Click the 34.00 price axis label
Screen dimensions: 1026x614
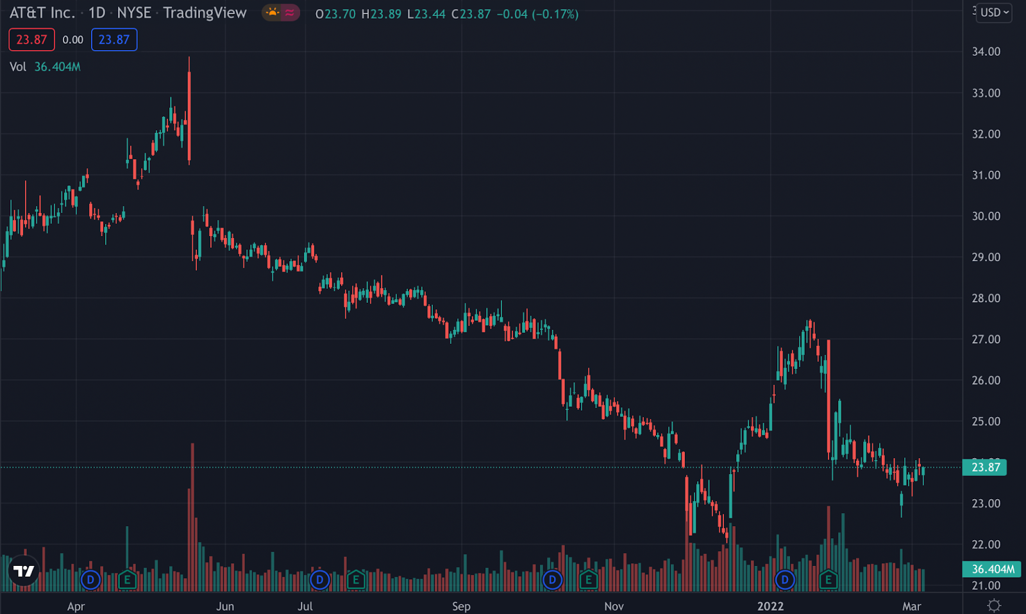[x=986, y=51]
